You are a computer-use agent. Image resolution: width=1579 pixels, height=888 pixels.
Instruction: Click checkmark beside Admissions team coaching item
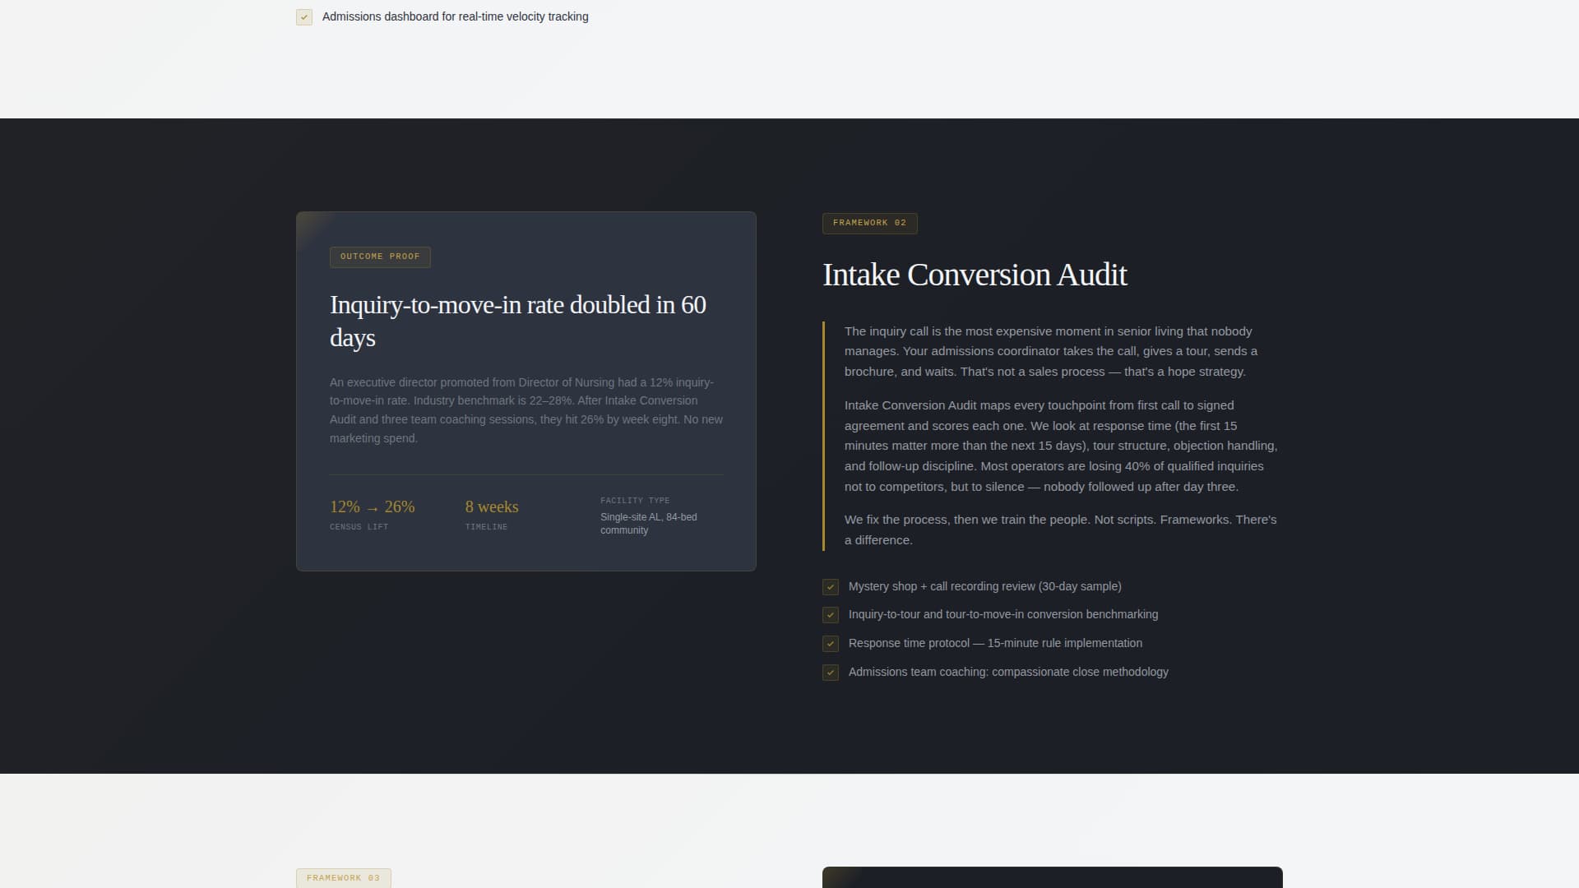tap(831, 673)
